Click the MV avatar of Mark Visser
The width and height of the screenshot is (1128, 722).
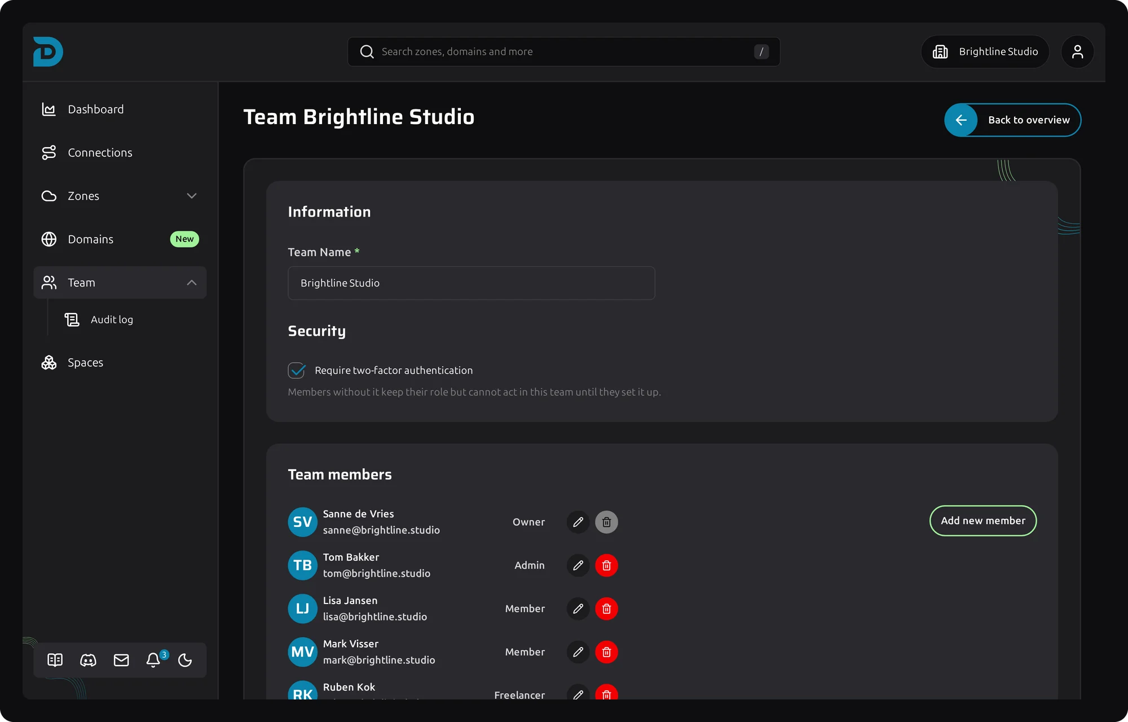tap(303, 652)
